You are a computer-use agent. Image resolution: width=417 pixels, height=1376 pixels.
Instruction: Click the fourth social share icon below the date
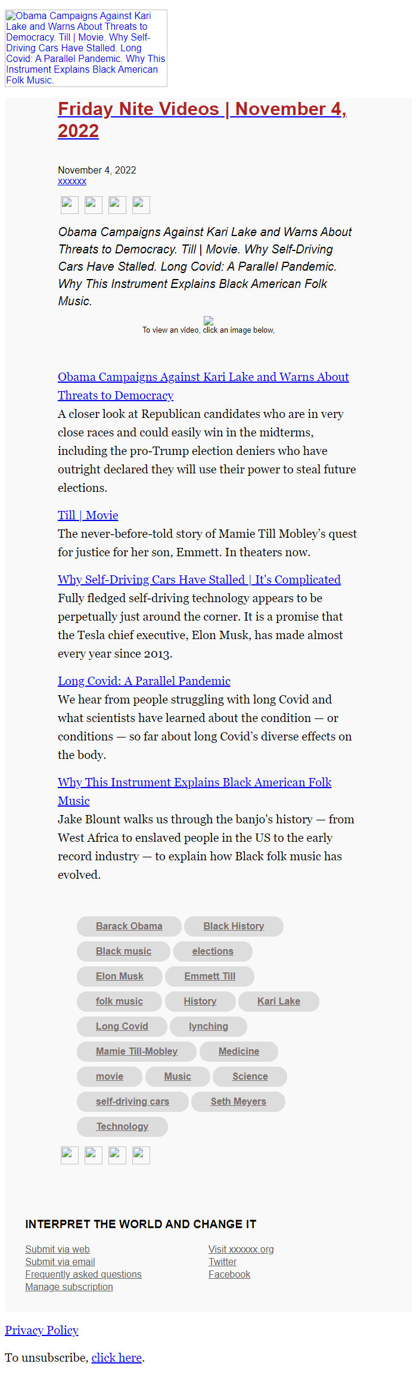pos(141,204)
